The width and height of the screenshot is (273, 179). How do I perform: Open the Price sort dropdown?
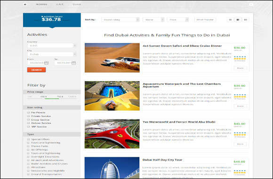(x=178, y=20)
